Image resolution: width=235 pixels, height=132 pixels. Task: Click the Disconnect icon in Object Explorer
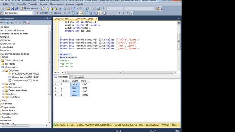coord(12,23)
